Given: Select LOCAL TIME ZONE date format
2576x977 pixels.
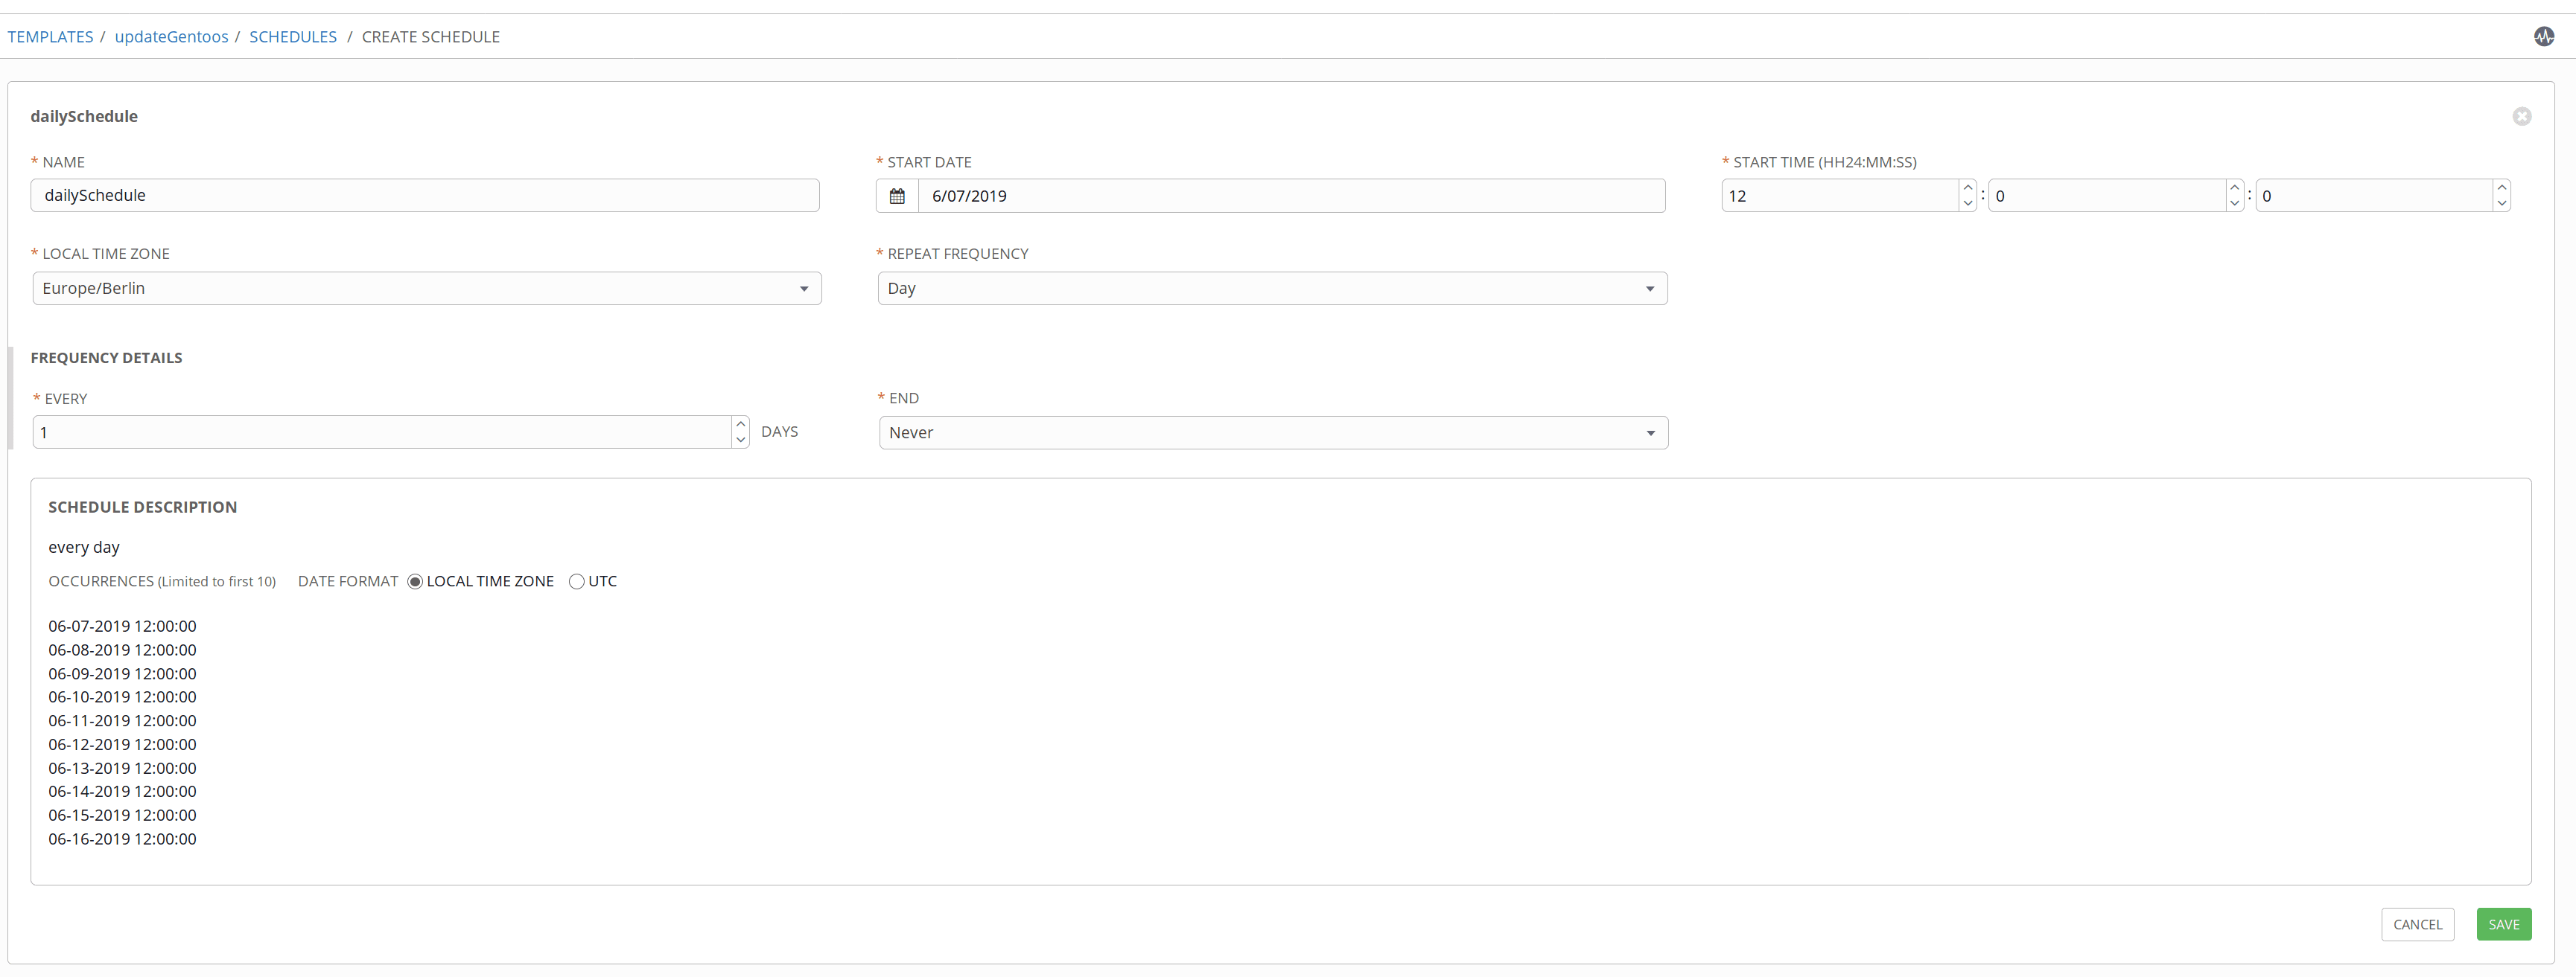Looking at the screenshot, I should point(415,581).
